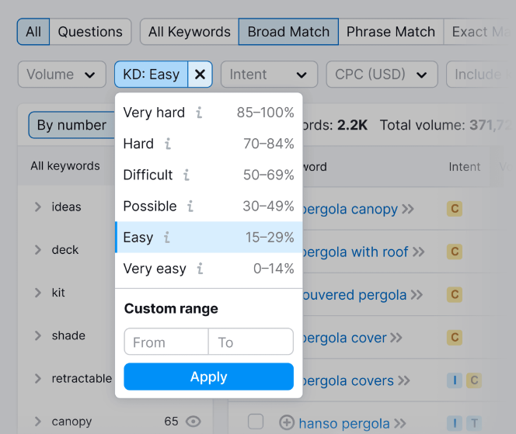The width and height of the screenshot is (516, 434).
Task: Clear the KD: Easy filter with X
Action: [x=200, y=75]
